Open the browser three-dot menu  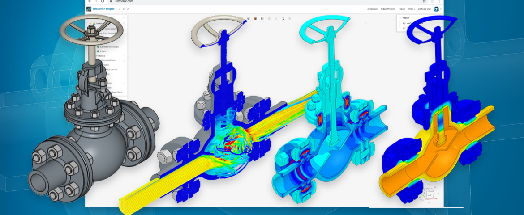(440, 1)
